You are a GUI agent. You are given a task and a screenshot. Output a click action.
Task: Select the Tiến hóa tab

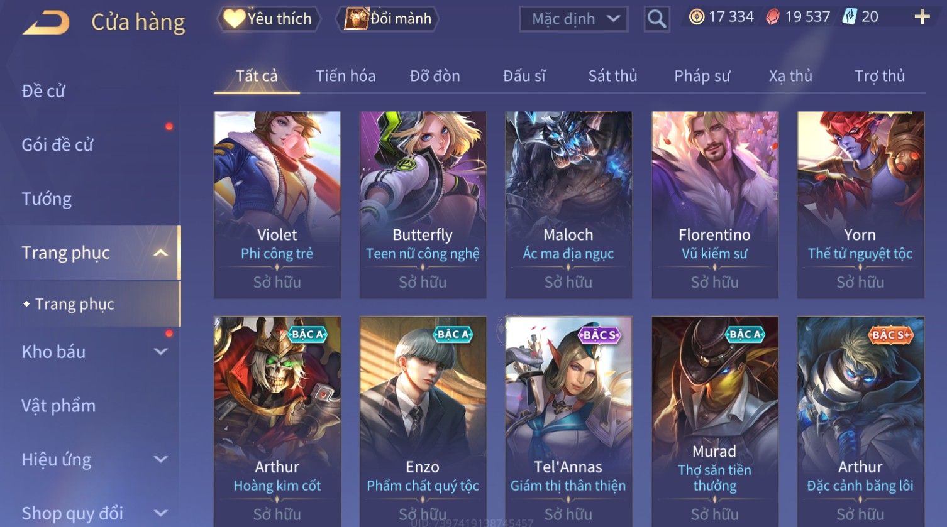(345, 76)
